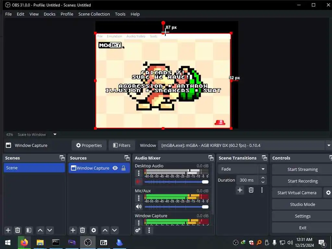Image resolution: width=332 pixels, height=249 pixels.
Task: Add a new scene
Action: pos(8,230)
